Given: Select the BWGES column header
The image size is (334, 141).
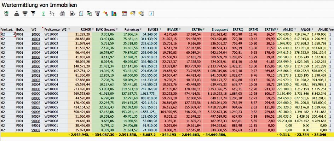Looking at the screenshot, I should (x=149, y=30).
